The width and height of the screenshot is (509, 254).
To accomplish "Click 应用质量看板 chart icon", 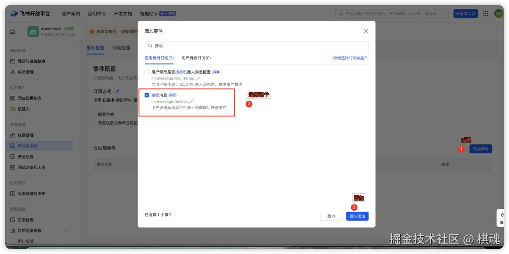I will pos(13,230).
